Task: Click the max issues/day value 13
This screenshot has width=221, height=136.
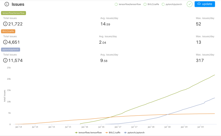Action: coord(198,42)
